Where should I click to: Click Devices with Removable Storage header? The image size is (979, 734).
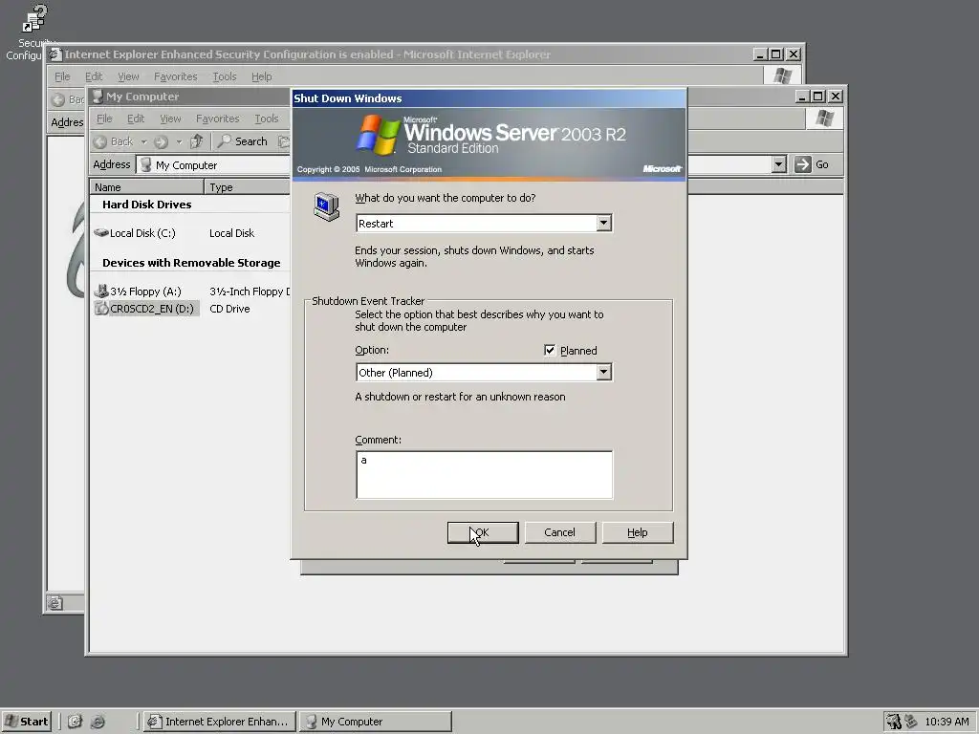[x=191, y=263]
